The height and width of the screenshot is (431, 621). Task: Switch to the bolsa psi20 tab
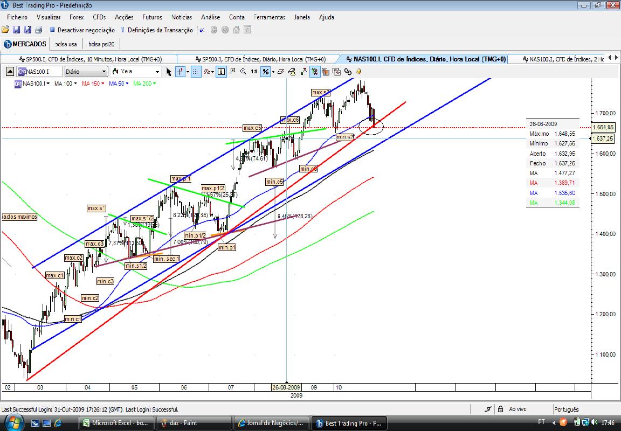101,44
